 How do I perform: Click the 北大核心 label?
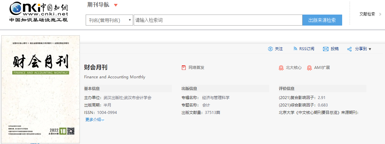tap(294, 68)
